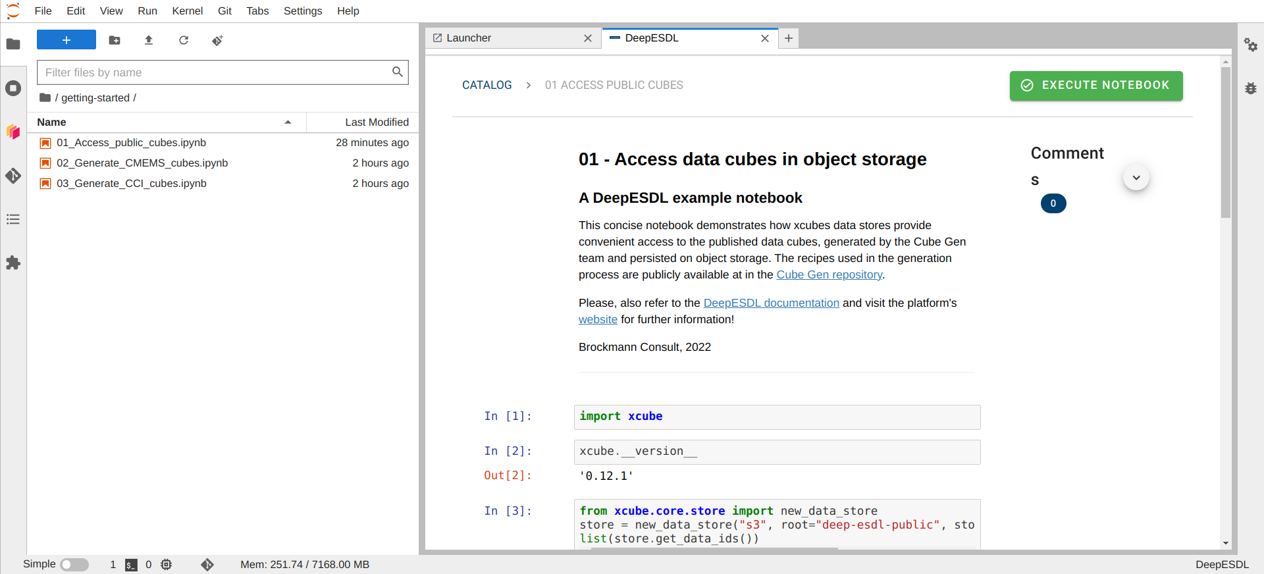Click the Upload Files icon
The height and width of the screenshot is (574, 1264).
pyautogui.click(x=149, y=40)
